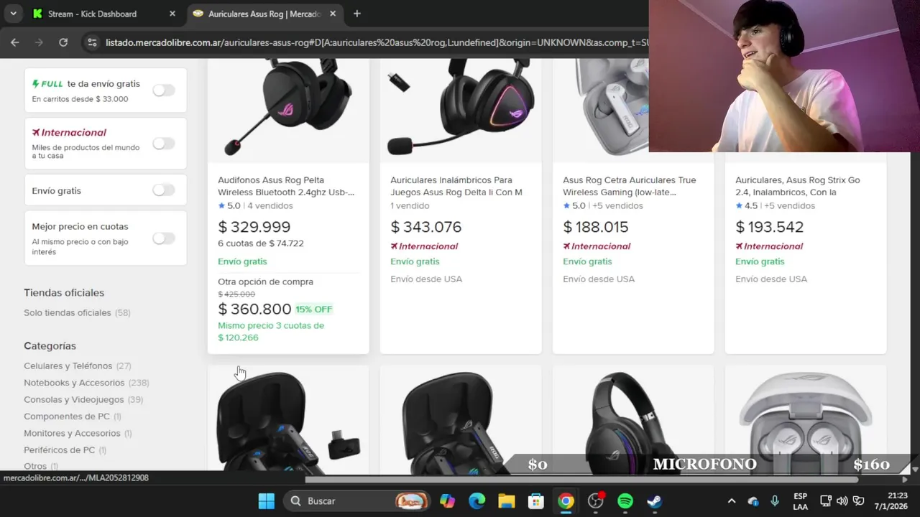The height and width of the screenshot is (517, 920).
Task: Select the Auriculares Asus Rog tab
Action: click(264, 14)
